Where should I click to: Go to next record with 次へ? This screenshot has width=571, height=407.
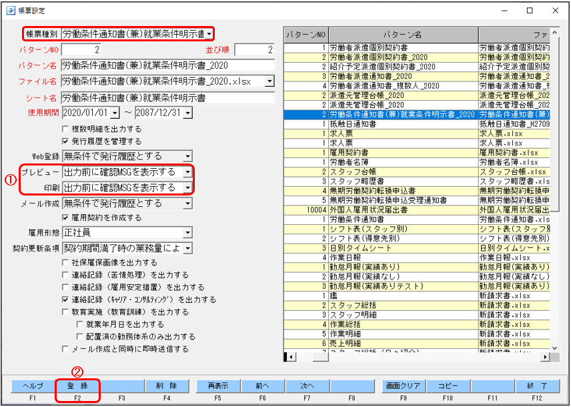tap(308, 386)
